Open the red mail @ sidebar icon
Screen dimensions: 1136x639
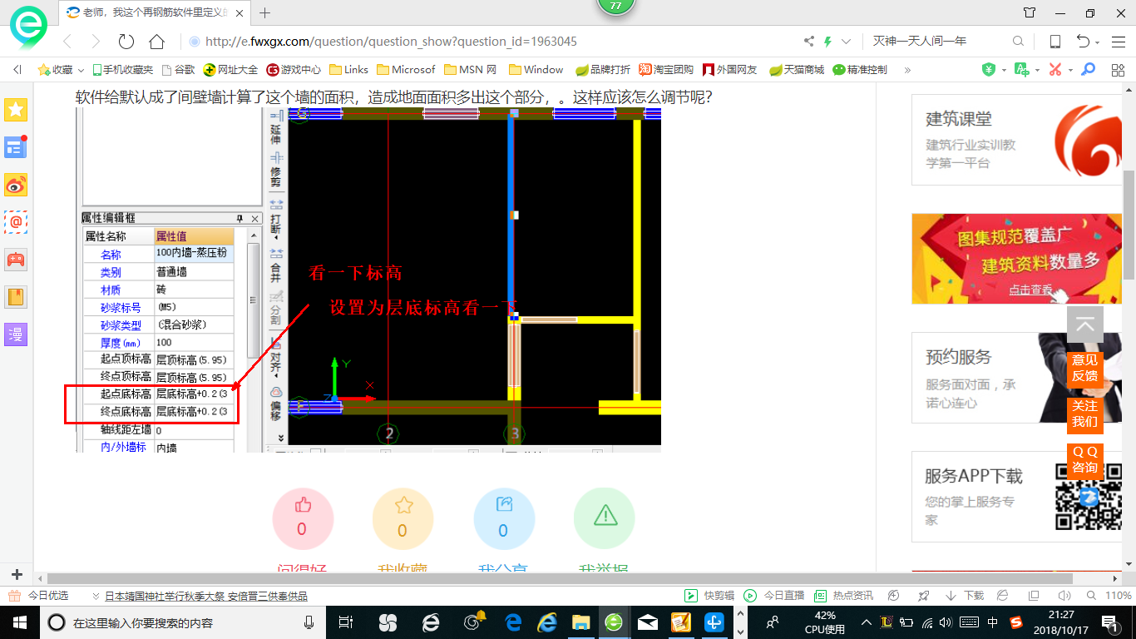pos(16,222)
